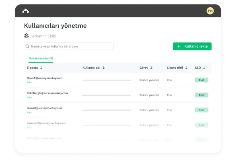Click Birincil yönetici in YaseminT row
243x161 pixels.
point(149,125)
